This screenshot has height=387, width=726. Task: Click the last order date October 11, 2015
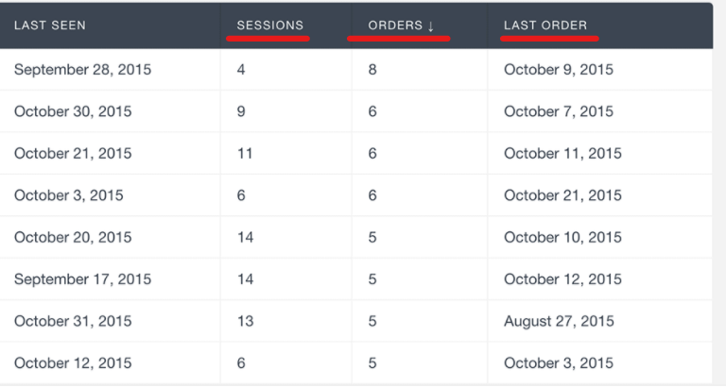pyautogui.click(x=562, y=154)
